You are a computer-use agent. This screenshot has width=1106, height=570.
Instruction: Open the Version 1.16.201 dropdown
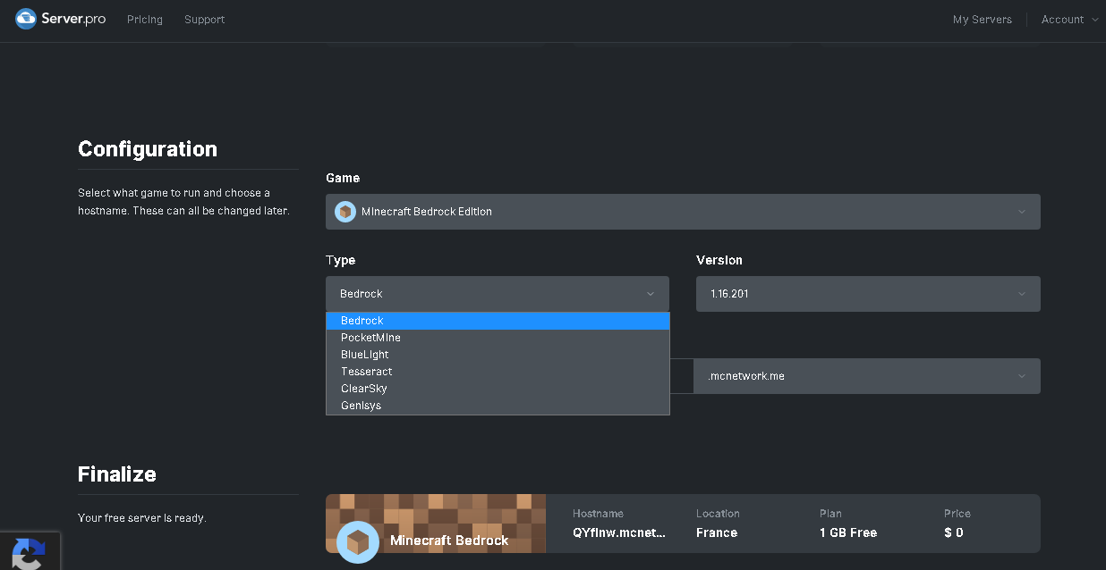point(867,294)
